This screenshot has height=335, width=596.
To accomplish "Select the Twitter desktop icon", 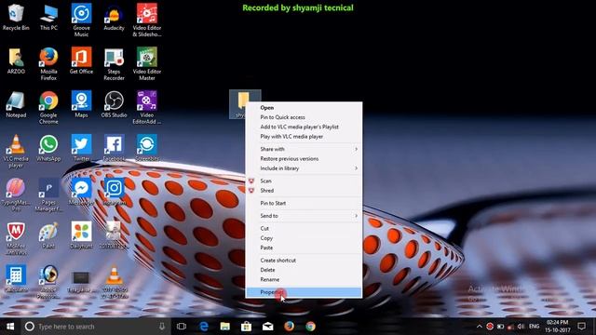I will (x=81, y=148).
